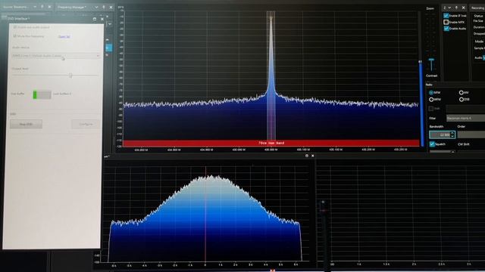
Task: Click the zero frequency center line in IF spectrum
Action: point(205,215)
